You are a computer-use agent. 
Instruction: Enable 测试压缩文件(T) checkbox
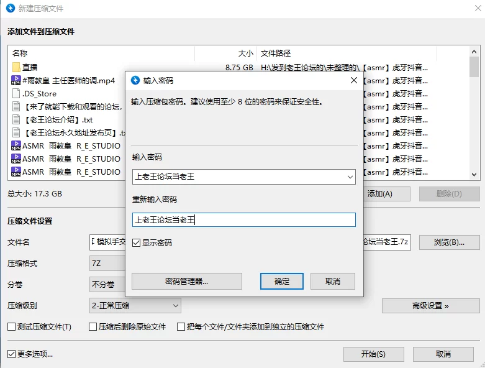[x=11, y=327]
